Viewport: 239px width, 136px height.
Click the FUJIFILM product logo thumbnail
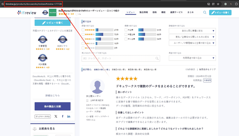[53, 13]
